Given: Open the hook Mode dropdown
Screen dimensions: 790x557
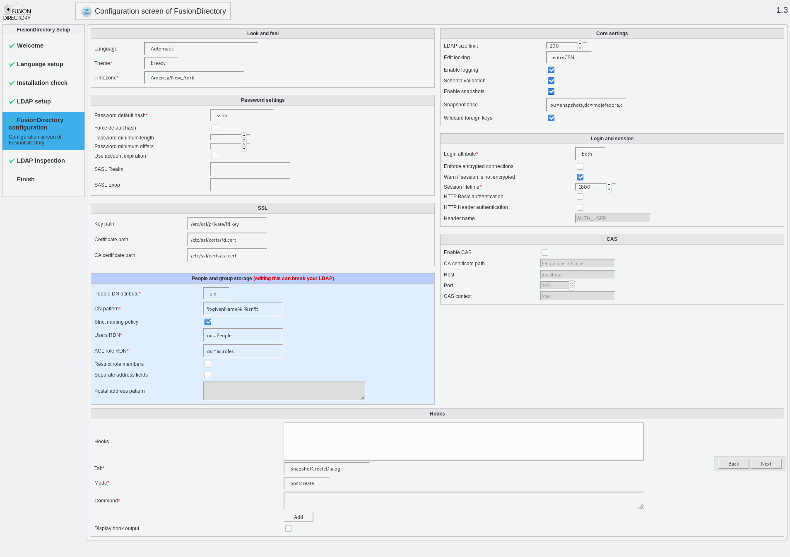Looking at the screenshot, I should (307, 483).
